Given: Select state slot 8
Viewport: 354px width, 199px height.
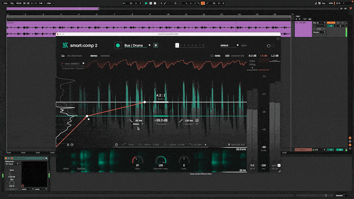Looking at the screenshot, I should click(203, 46).
